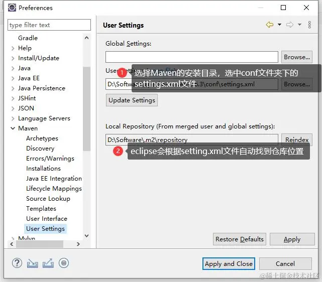Click the back navigation arrow icon
Viewport: 322px width, 282px height.
pyautogui.click(x=270, y=25)
